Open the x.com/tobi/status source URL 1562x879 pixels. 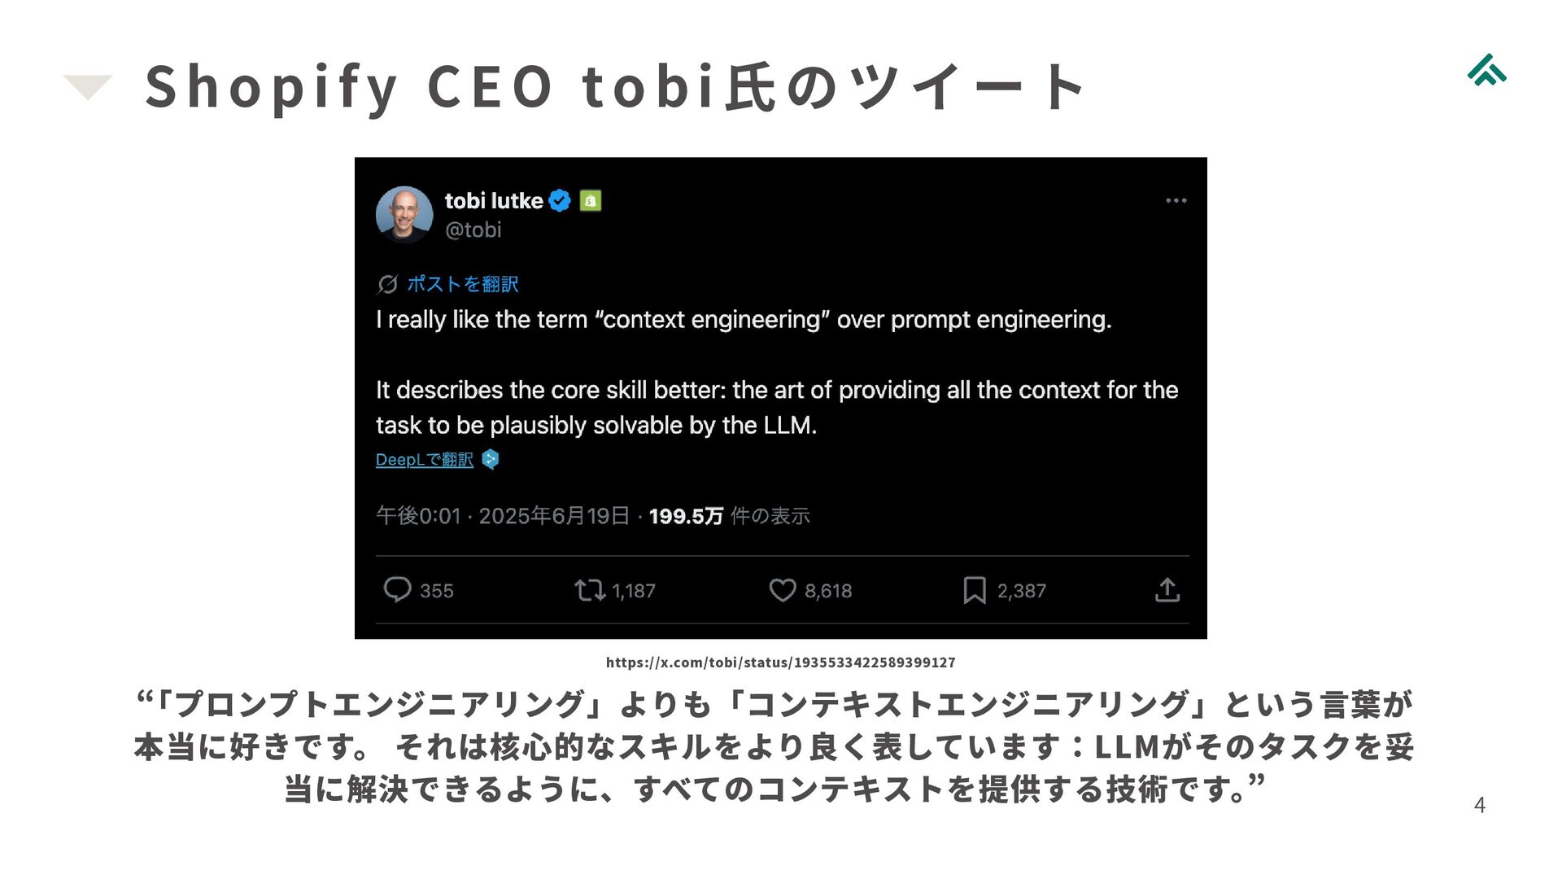click(x=780, y=663)
